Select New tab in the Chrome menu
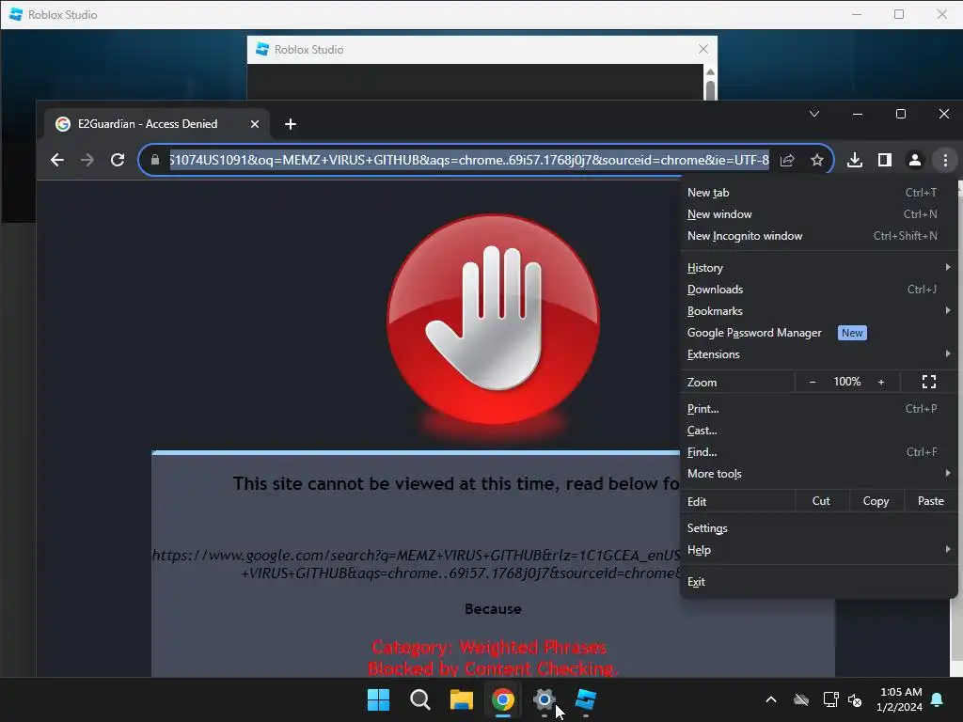This screenshot has width=963, height=722. 818,193
